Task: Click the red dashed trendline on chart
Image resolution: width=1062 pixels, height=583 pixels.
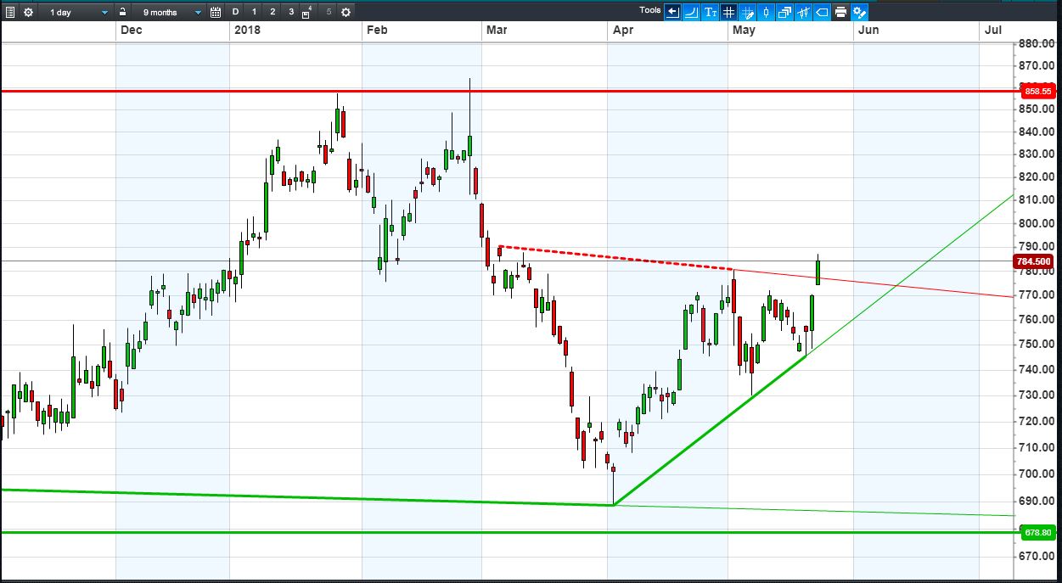Action: point(615,256)
